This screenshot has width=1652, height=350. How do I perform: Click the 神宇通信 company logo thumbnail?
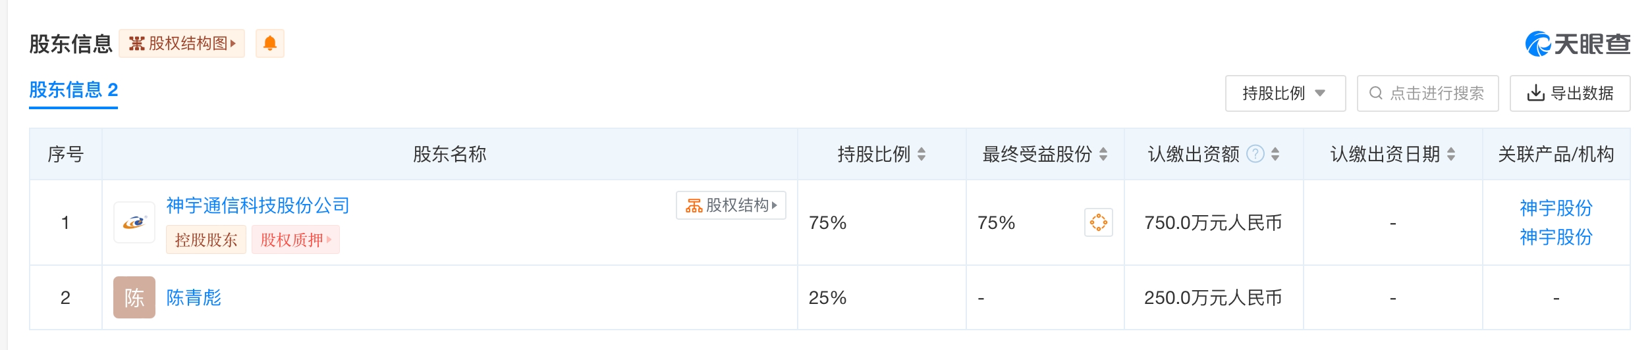(x=134, y=222)
